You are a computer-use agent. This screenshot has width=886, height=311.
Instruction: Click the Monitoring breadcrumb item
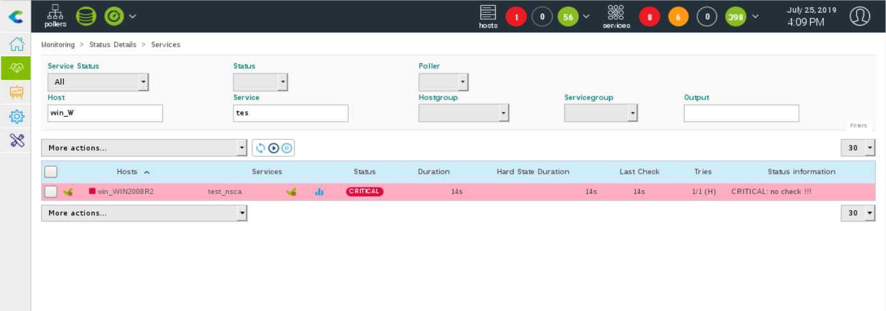tap(58, 45)
